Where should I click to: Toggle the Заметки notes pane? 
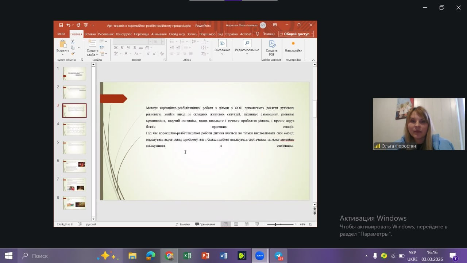pyautogui.click(x=182, y=224)
